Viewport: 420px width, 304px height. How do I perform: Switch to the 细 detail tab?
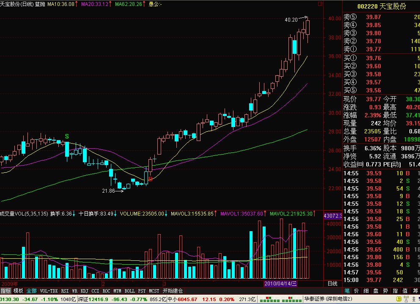point(366,291)
